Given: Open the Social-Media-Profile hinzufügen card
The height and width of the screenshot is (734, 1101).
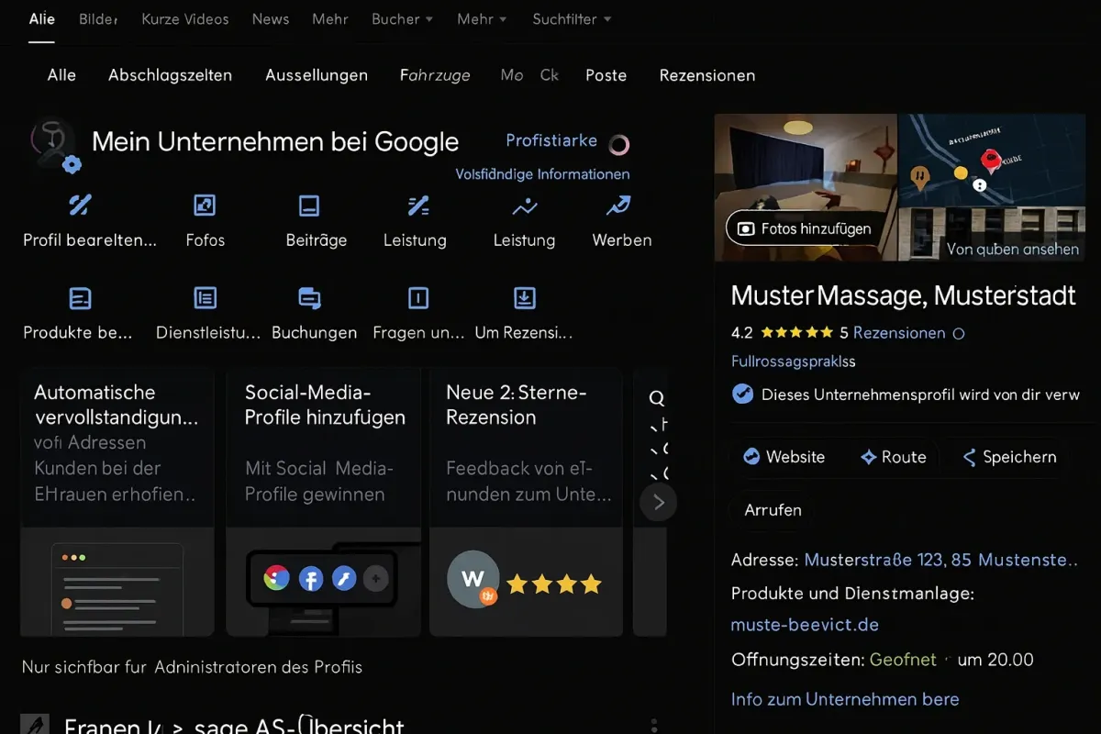Looking at the screenshot, I should coord(323,502).
